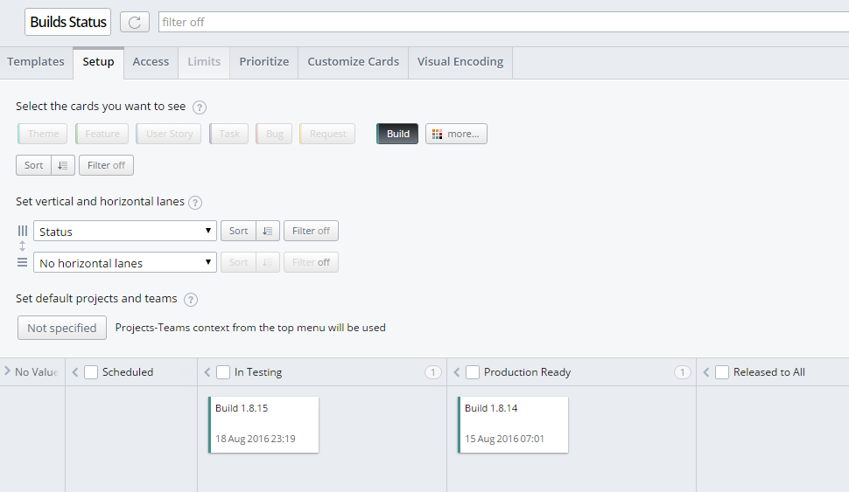Expand the collapsed No Value column
Screen dimensions: 849x492
(8, 371)
